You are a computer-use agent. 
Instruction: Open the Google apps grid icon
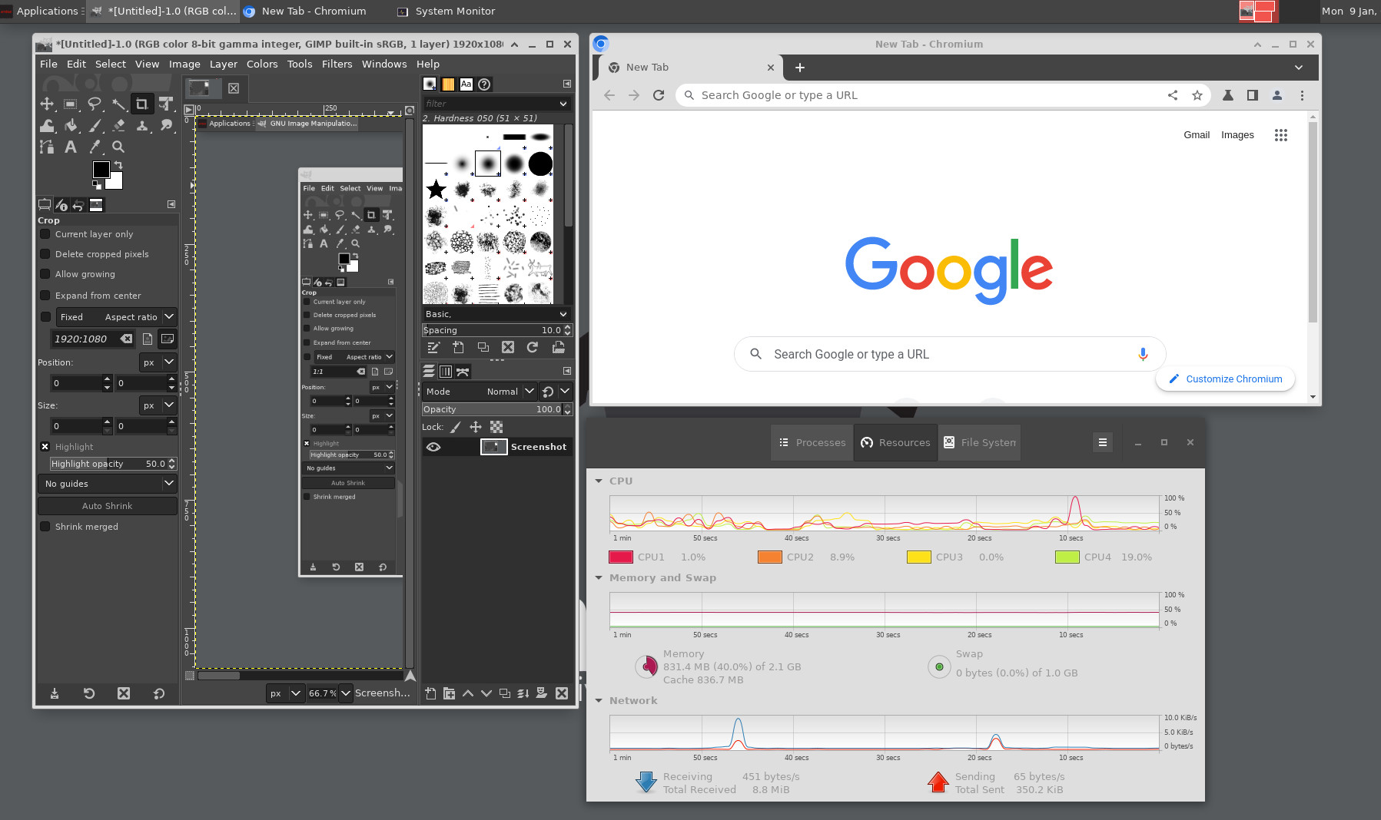pyautogui.click(x=1280, y=135)
